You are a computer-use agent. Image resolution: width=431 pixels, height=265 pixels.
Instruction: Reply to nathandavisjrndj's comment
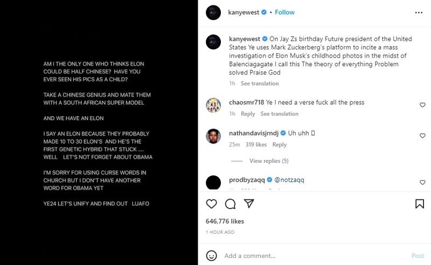point(280,145)
